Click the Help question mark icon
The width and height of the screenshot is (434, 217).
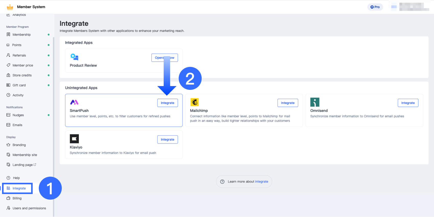8,178
